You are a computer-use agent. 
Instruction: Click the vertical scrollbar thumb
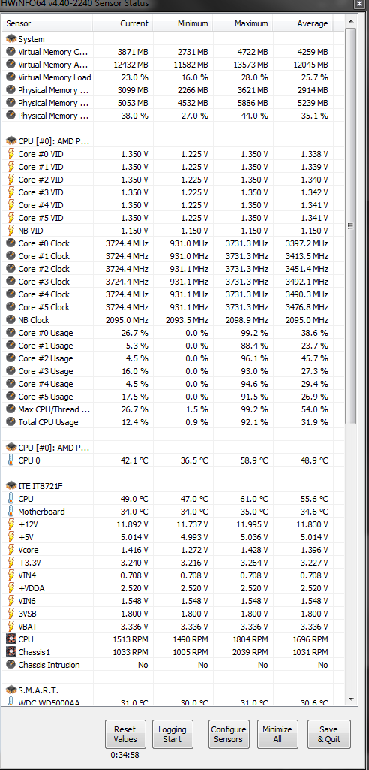(351, 226)
